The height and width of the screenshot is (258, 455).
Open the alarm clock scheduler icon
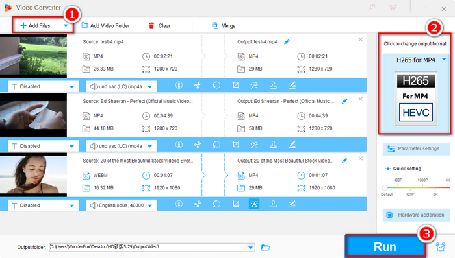click(x=441, y=247)
